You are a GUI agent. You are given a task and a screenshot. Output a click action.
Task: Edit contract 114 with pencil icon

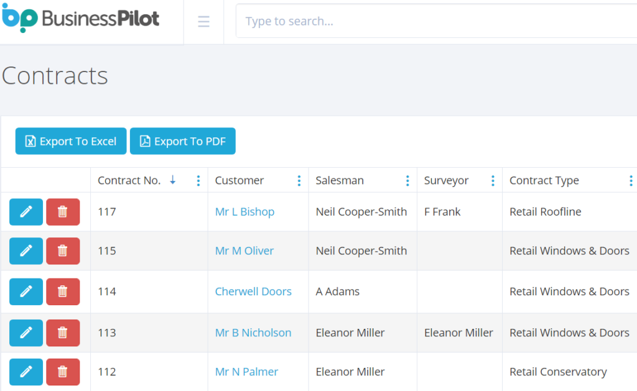click(26, 292)
